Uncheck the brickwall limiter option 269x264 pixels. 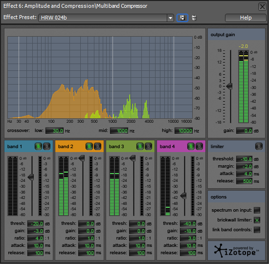[257, 220]
